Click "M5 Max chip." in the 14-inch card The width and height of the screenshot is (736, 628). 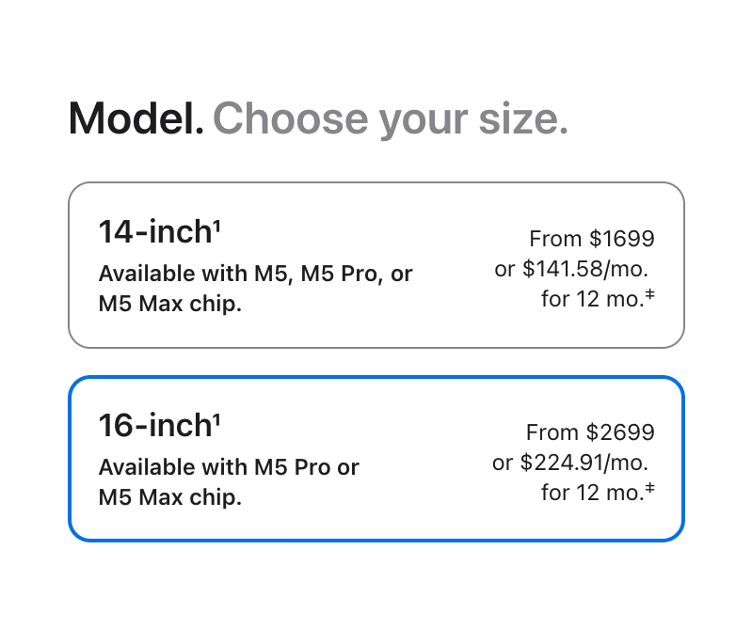point(169,305)
